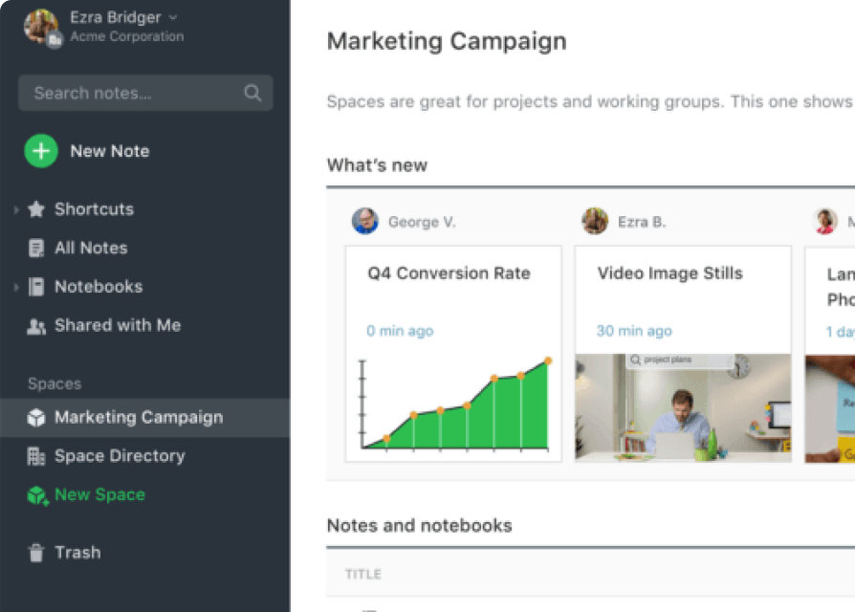Click the Notes and notebooks section heading
The width and height of the screenshot is (855, 612).
click(x=419, y=525)
